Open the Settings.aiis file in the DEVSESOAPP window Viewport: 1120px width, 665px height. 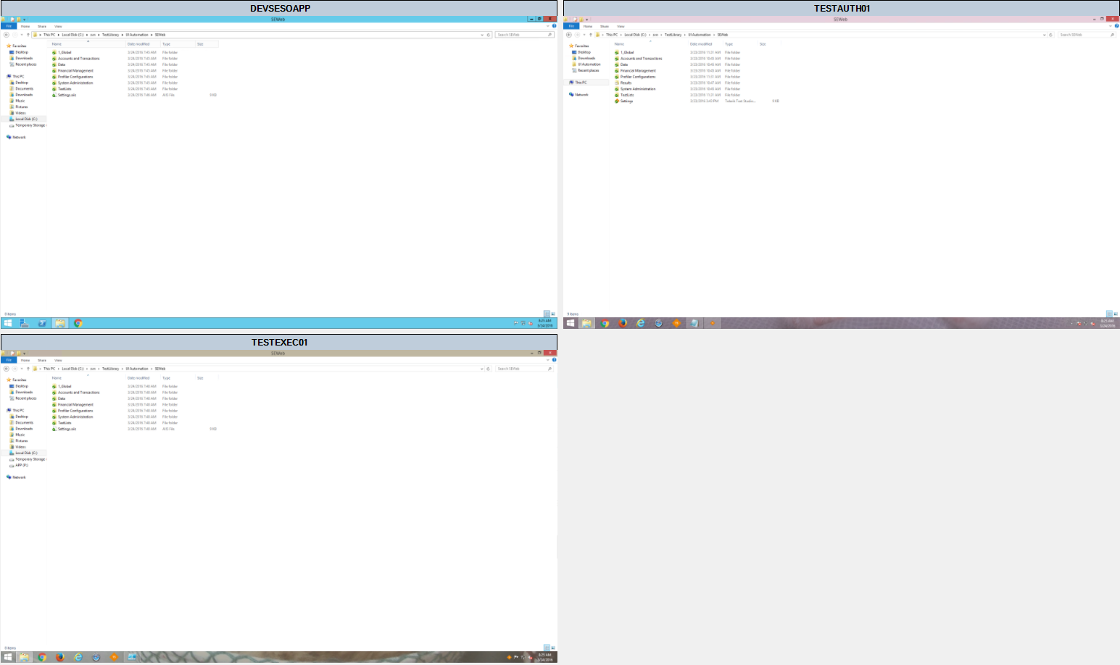click(67, 95)
